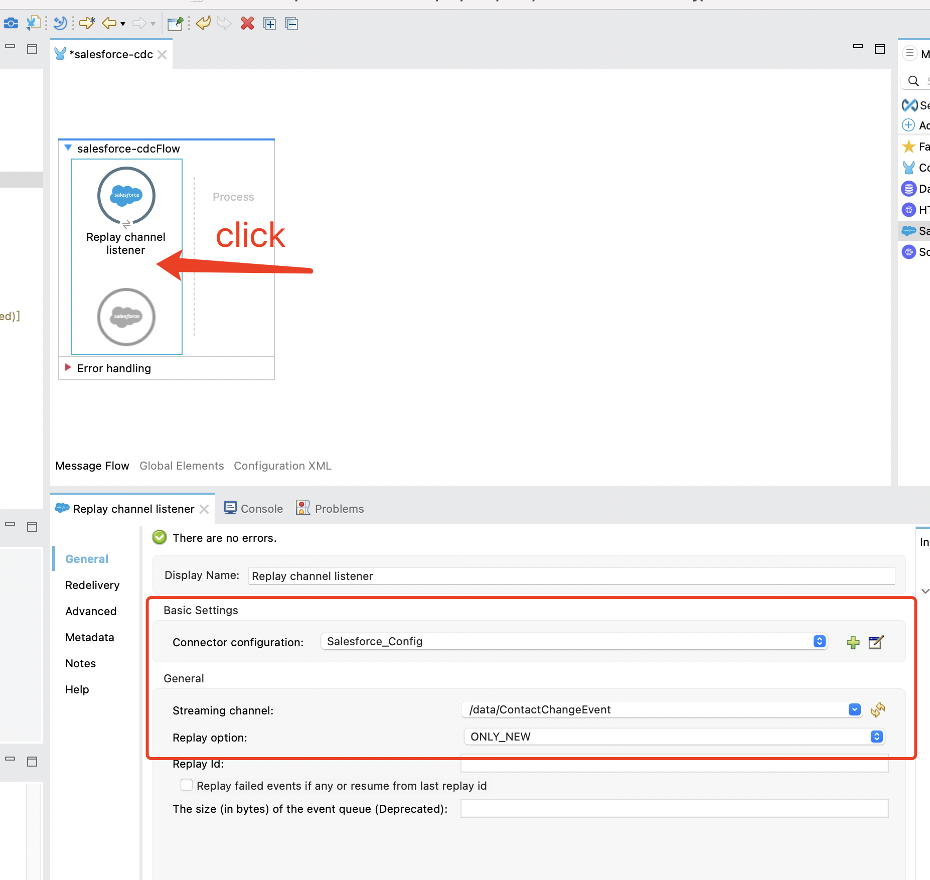Select the Replay channel listener Salesforce component
Screen dimensions: 930x880
point(126,196)
